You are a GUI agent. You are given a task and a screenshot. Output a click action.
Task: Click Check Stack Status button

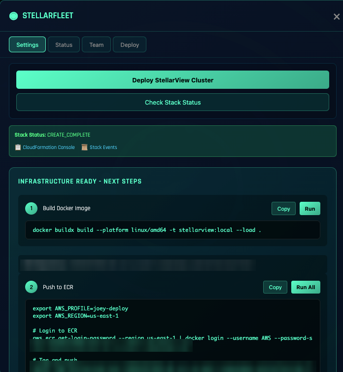pyautogui.click(x=172, y=102)
